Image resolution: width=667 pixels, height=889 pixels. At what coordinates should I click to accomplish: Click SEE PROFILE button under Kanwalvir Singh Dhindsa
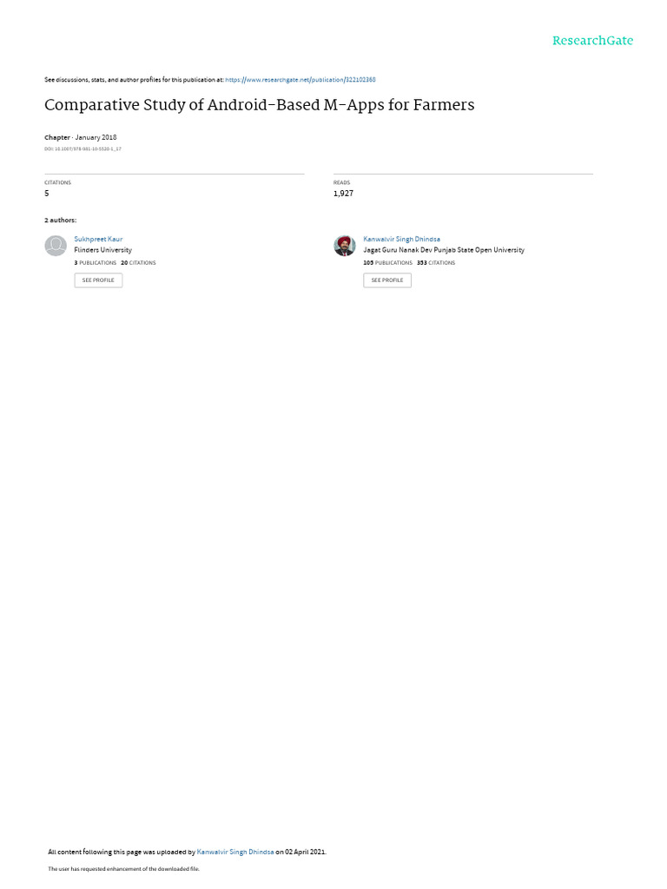387,280
